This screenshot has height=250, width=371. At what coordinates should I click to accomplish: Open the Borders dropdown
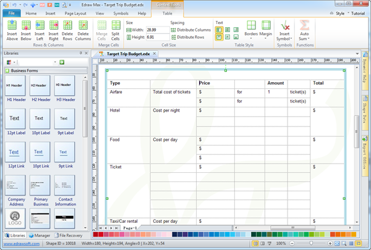tap(251, 31)
